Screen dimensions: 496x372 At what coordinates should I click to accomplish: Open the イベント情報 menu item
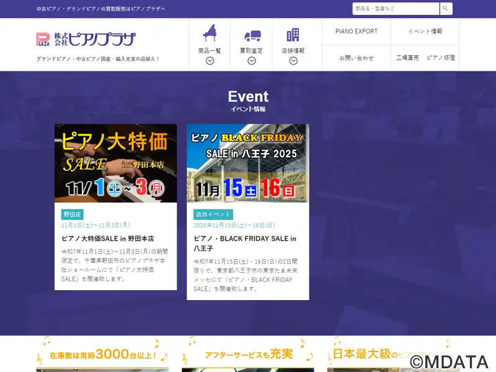pos(425,32)
